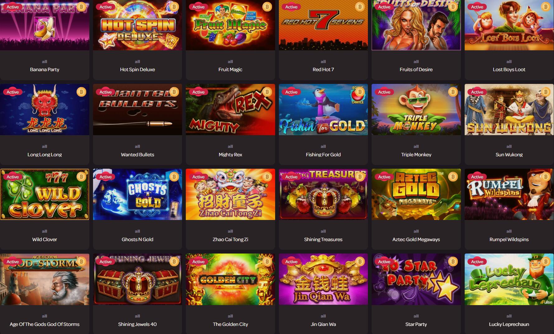Image resolution: width=554 pixels, height=334 pixels.
Task: Click the Bitcoin icon on Aztec Gold Megaways
Action: click(453, 177)
